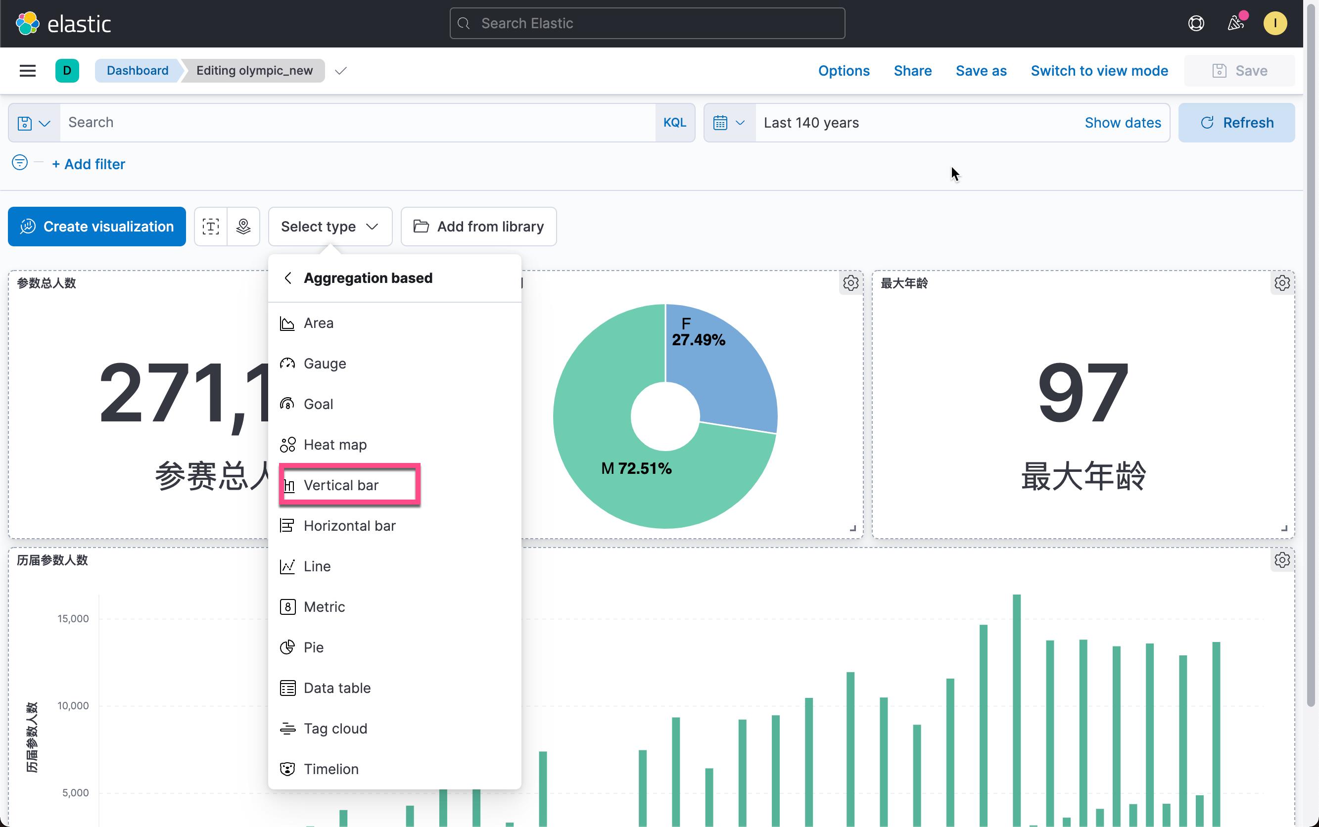Click the 历届参数人数 panel title

52,559
